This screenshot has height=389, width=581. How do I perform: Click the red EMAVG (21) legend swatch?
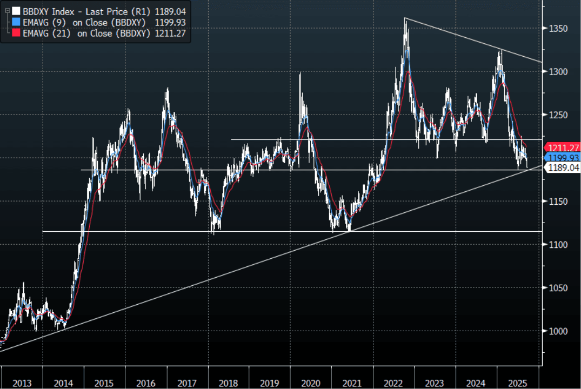click(16, 33)
